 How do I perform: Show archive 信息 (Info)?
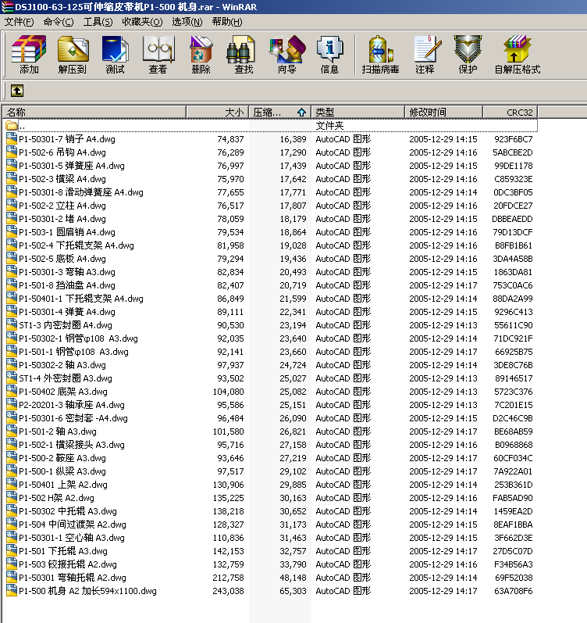[330, 54]
